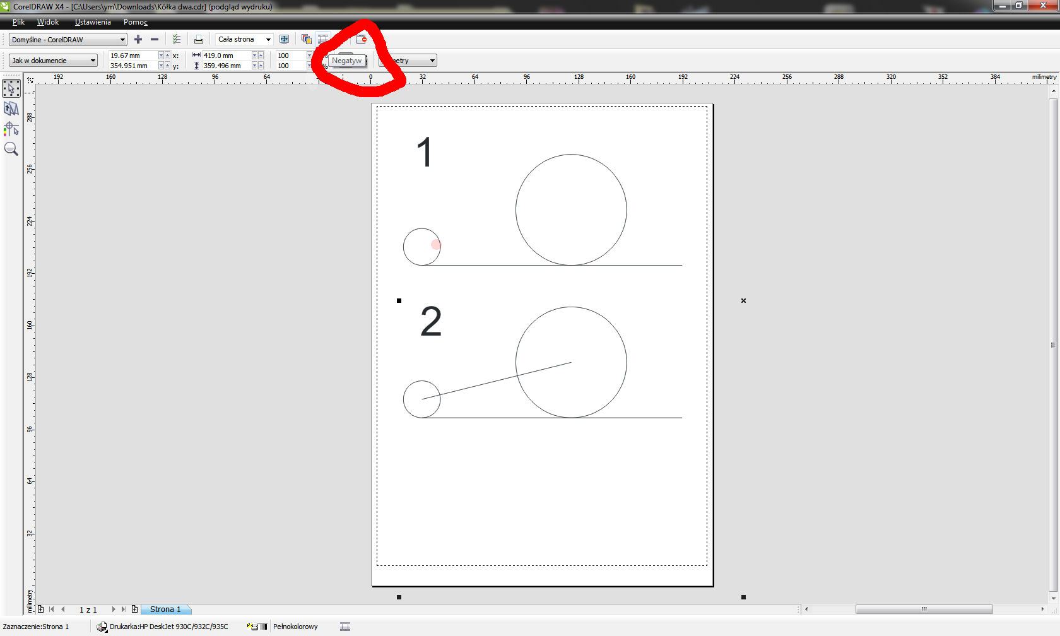Open the Plik menu
The width and height of the screenshot is (1060, 636).
tap(18, 22)
